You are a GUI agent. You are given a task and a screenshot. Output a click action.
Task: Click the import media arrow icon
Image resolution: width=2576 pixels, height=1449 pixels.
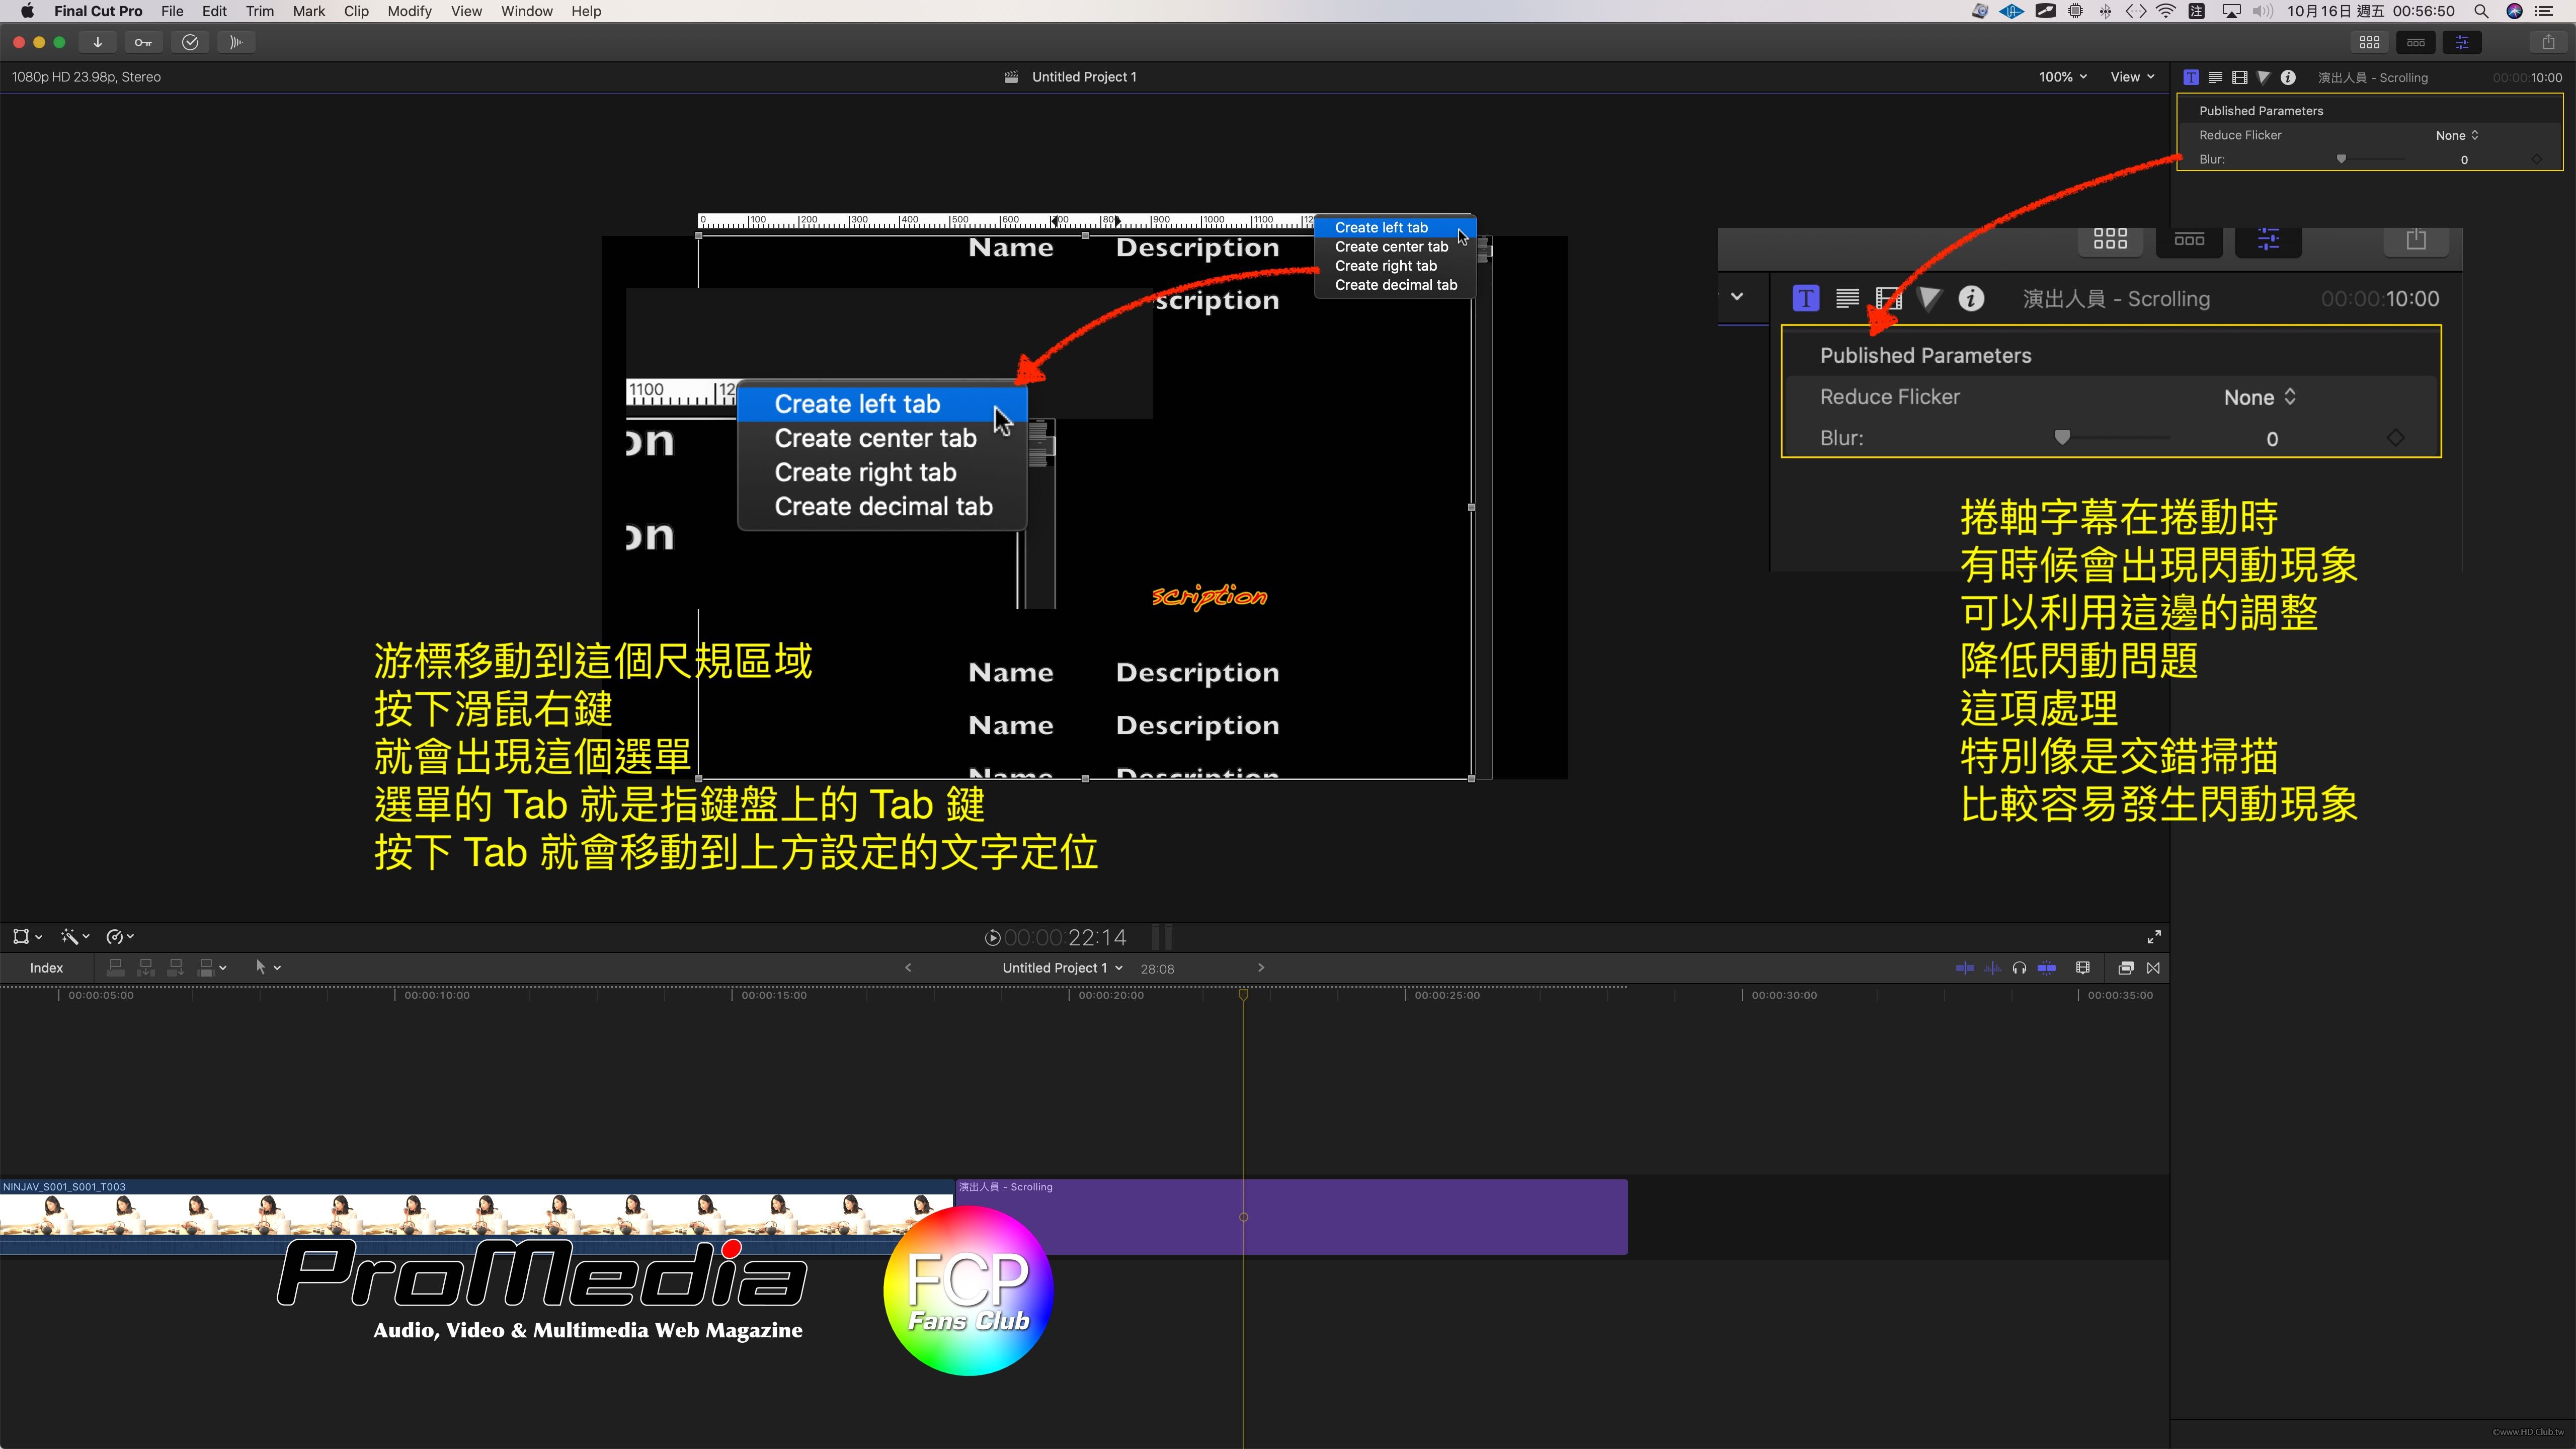[x=97, y=42]
